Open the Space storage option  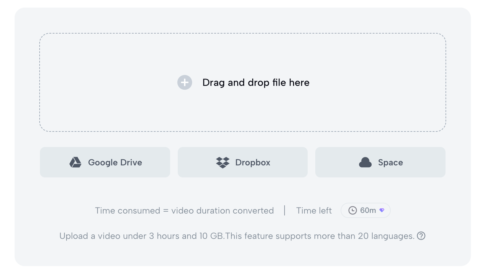click(380, 162)
